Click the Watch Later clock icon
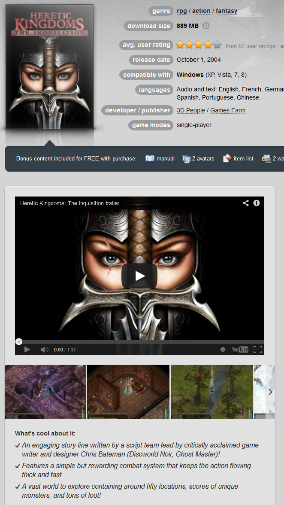The image size is (284, 505). click(223, 349)
